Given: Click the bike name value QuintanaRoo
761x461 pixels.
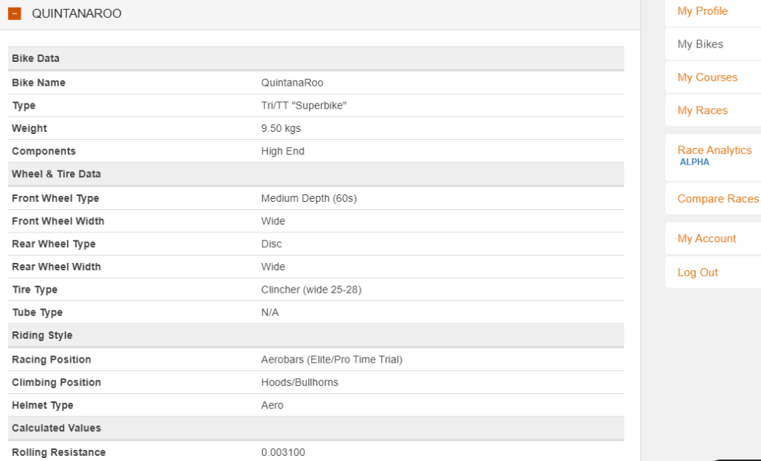Looking at the screenshot, I should pyautogui.click(x=292, y=83).
